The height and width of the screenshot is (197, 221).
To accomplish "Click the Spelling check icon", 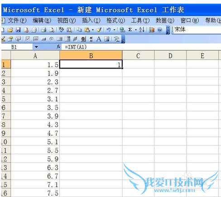I will 61,30.
